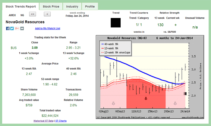Click the solid red down arrow in chart
This screenshot has height=126, width=211.
tap(146, 99)
